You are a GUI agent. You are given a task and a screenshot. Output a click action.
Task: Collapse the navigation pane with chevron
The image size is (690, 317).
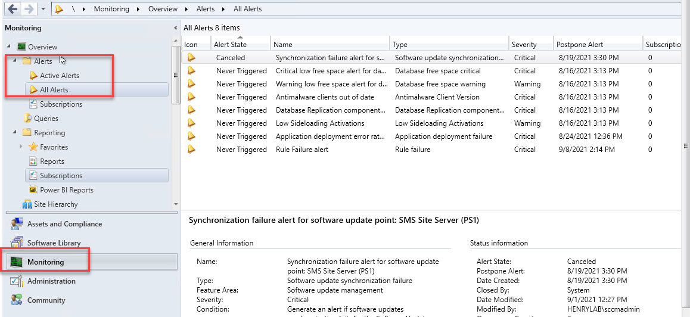click(x=175, y=28)
